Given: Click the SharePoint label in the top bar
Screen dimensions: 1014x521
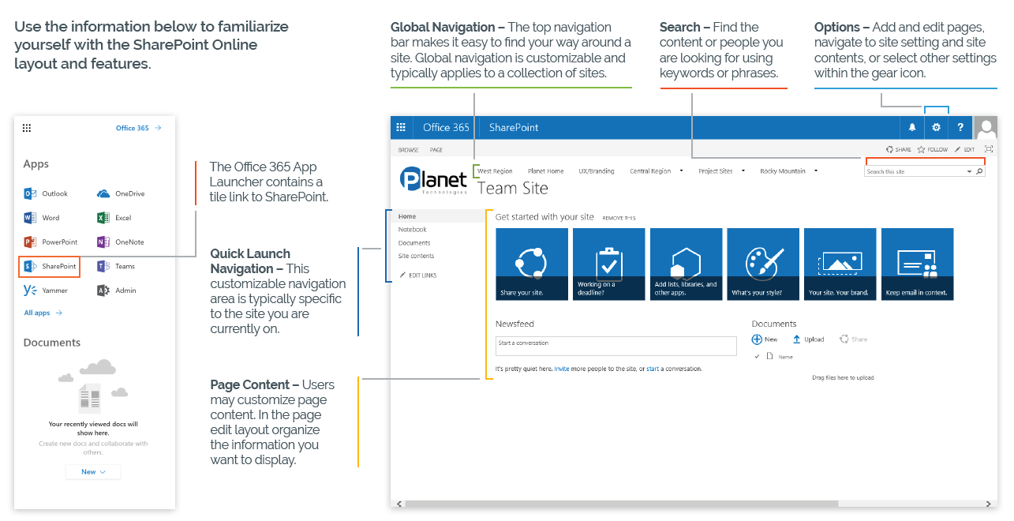Looking at the screenshot, I should click(514, 127).
